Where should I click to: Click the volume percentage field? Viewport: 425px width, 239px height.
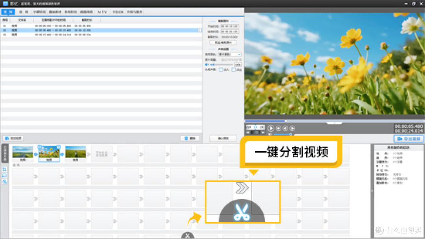tap(238, 65)
